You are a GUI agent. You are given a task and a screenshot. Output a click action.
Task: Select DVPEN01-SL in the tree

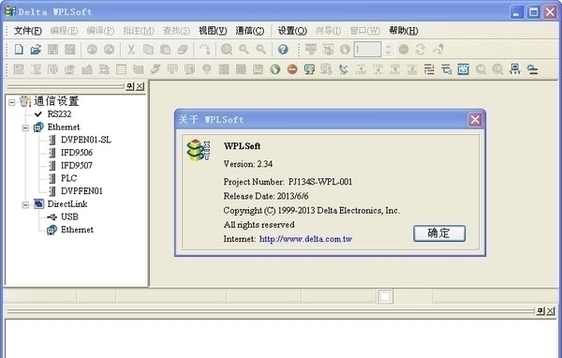click(x=86, y=140)
